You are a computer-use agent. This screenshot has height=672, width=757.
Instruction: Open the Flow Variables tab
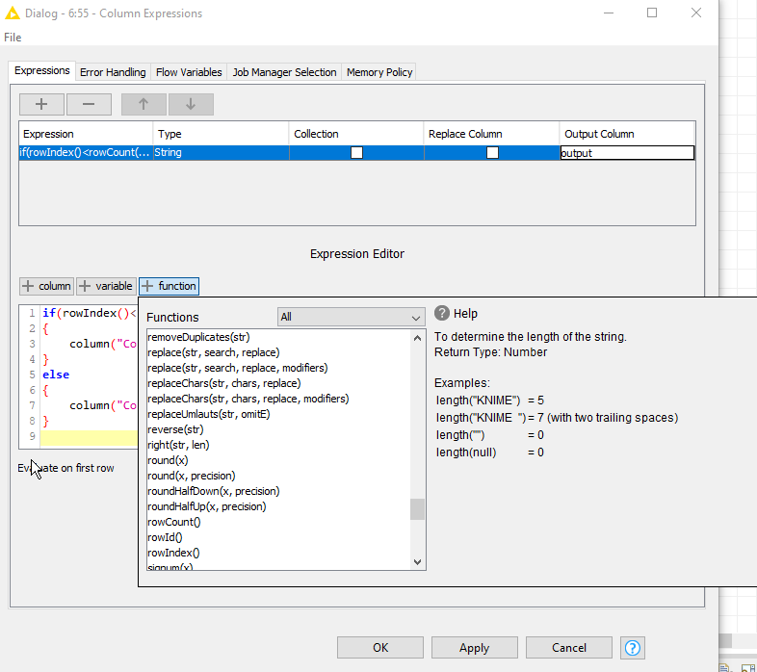tap(189, 72)
